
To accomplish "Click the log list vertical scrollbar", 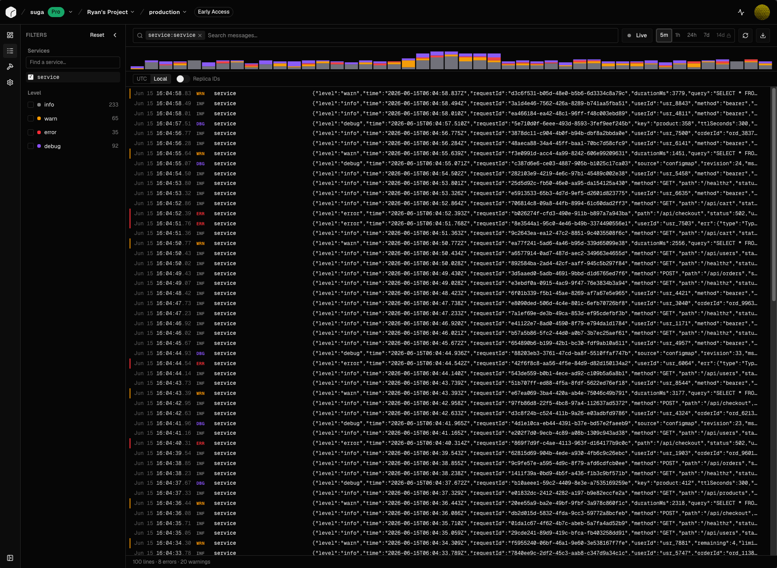I will (774, 194).
